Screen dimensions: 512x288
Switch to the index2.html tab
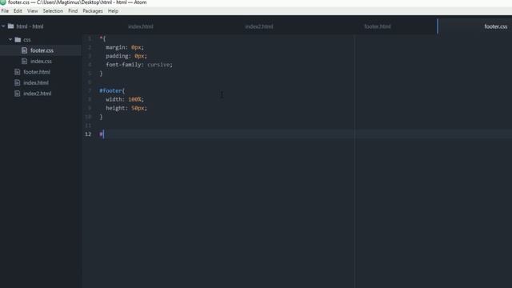(259, 26)
